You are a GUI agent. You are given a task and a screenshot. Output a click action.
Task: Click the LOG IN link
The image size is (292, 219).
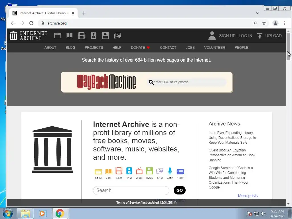tap(246, 36)
